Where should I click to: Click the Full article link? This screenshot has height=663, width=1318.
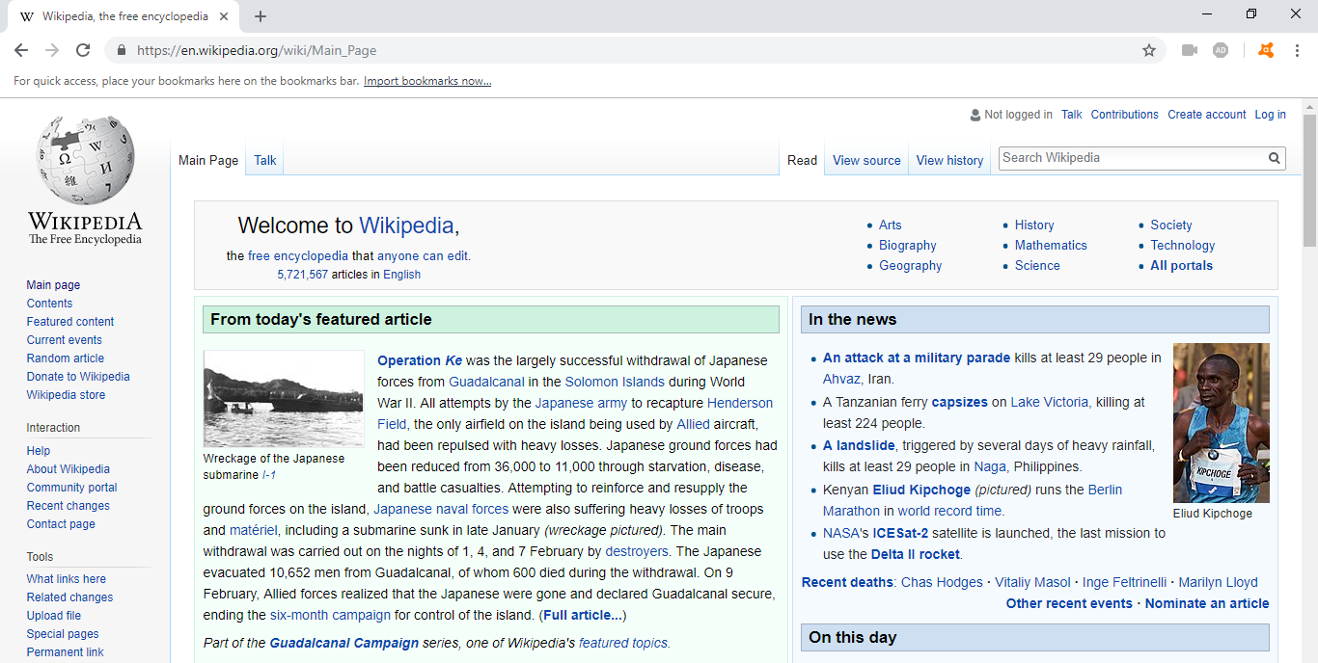[x=583, y=615]
